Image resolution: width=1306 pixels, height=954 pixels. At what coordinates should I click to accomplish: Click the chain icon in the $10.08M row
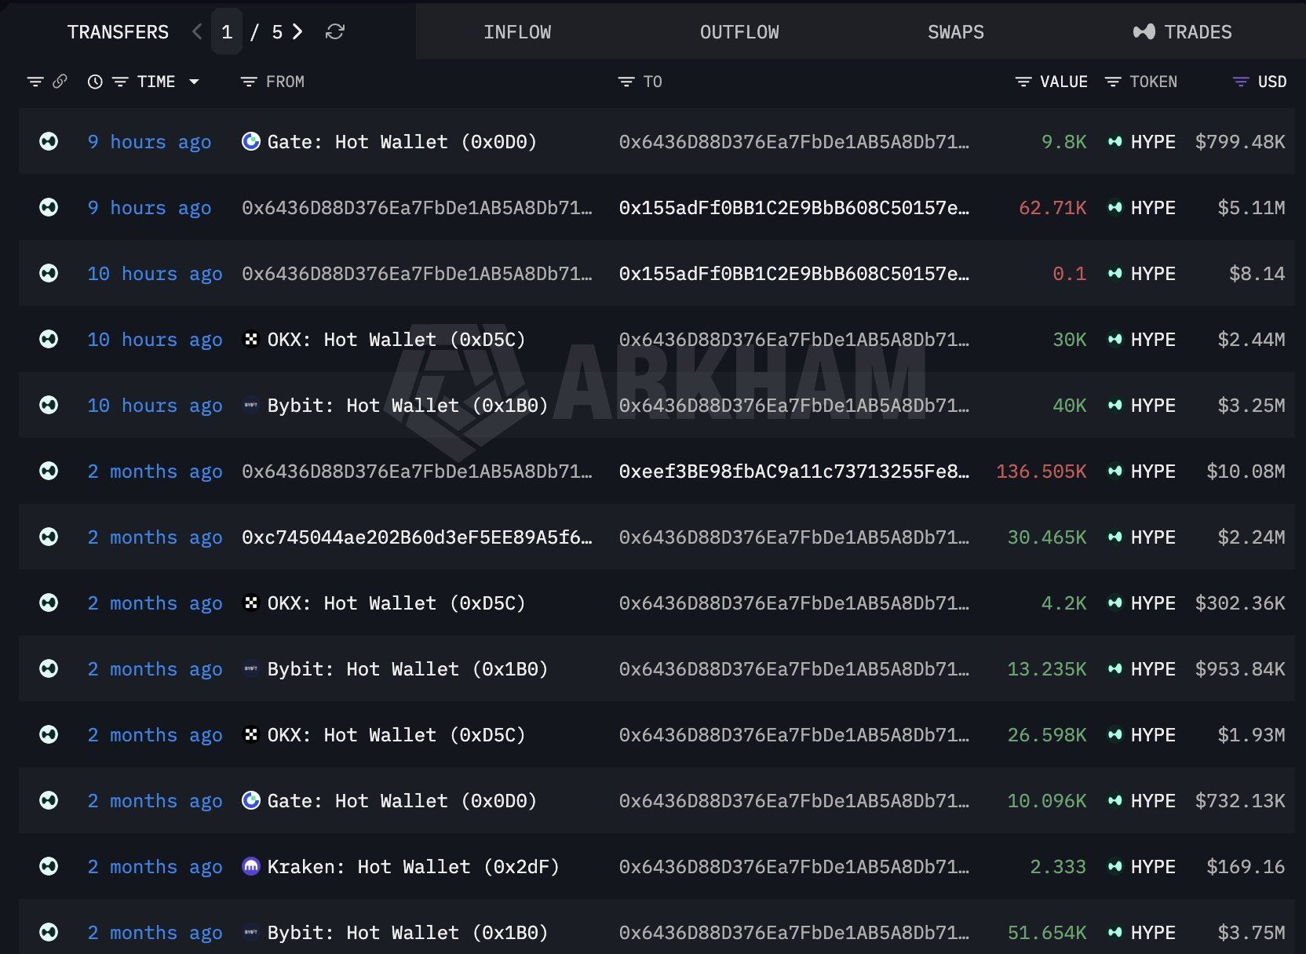49,471
